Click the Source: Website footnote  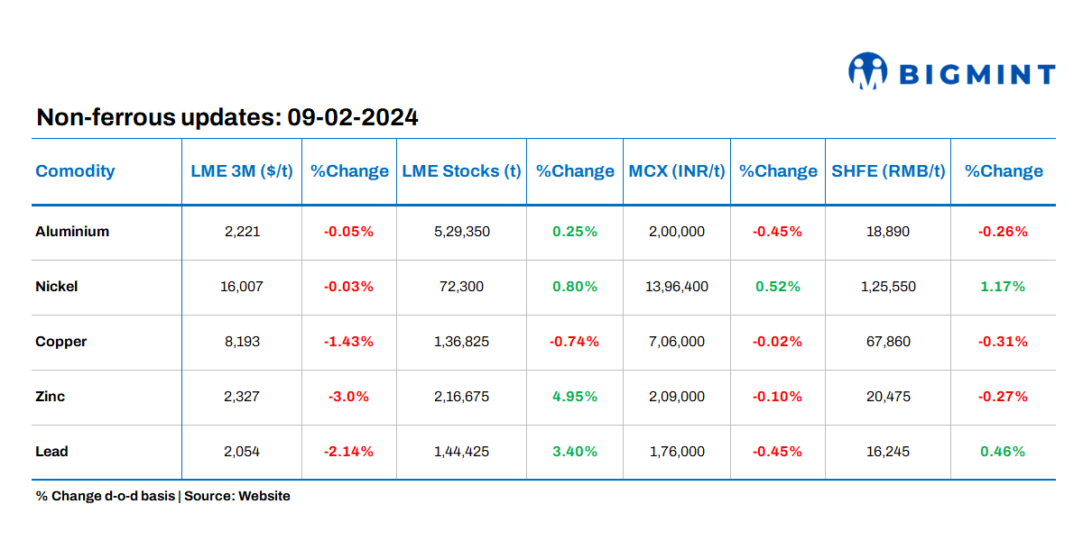[237, 496]
